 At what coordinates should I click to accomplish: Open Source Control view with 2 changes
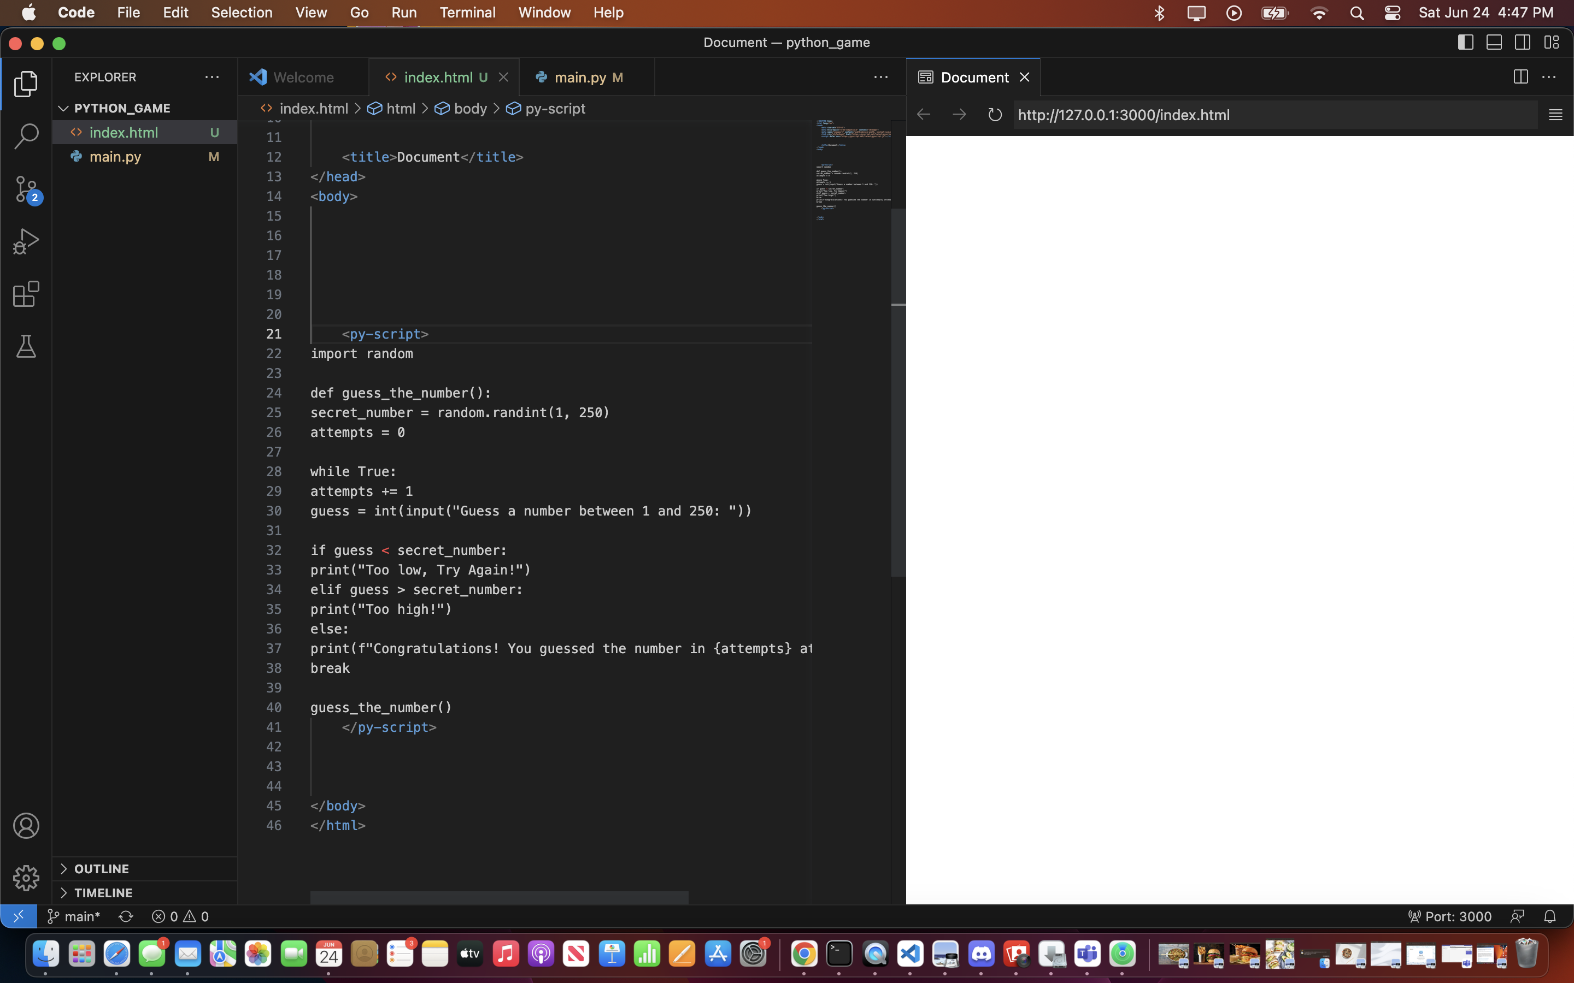click(x=26, y=189)
